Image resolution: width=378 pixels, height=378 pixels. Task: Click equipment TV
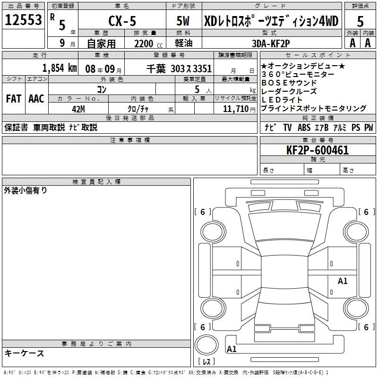(x=287, y=127)
